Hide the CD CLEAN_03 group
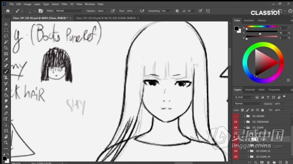 pos(235,157)
